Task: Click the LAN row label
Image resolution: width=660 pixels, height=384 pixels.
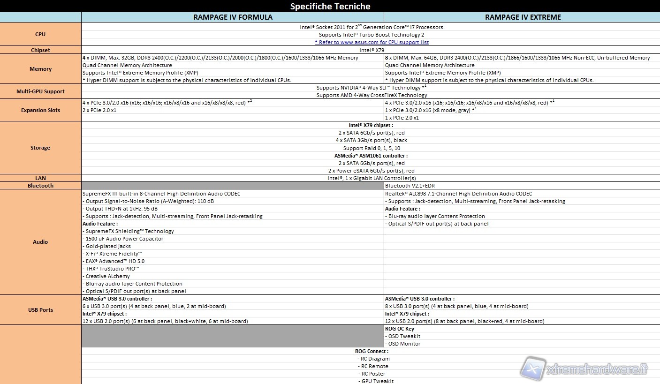Action: tap(40, 178)
